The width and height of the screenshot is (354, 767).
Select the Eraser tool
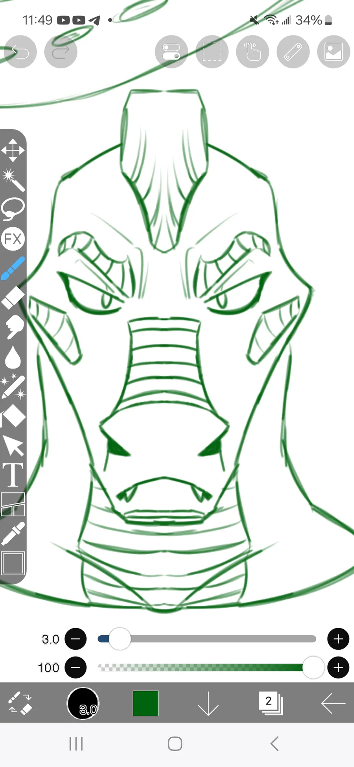pyautogui.click(x=13, y=298)
